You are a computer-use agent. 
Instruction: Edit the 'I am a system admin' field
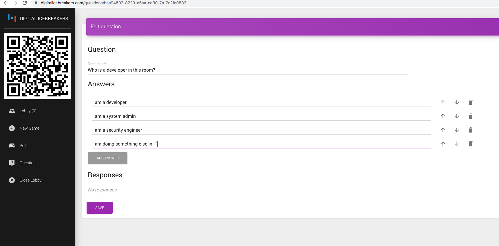point(262,116)
